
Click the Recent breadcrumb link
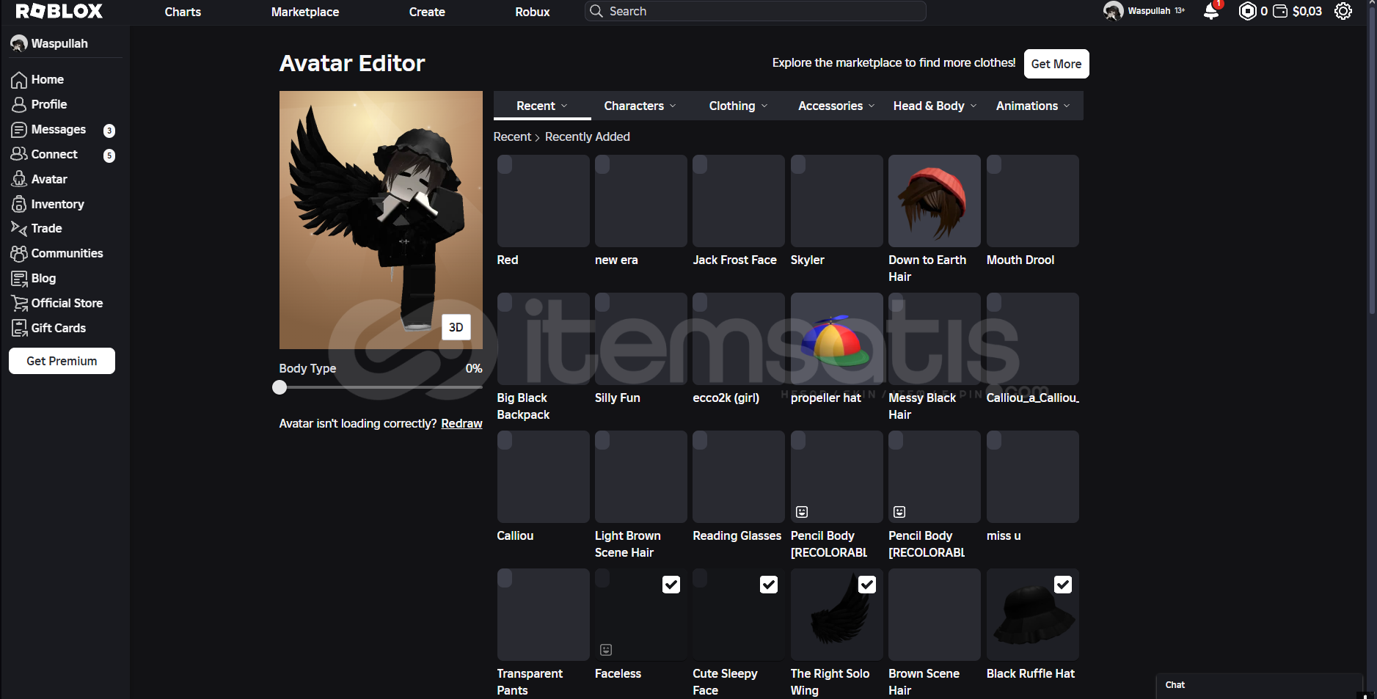(x=512, y=137)
